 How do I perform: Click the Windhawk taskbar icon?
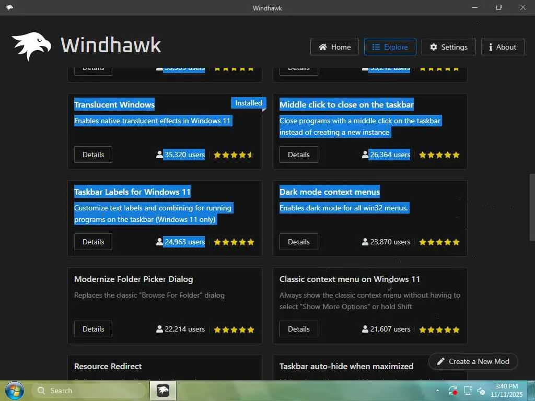pos(163,391)
